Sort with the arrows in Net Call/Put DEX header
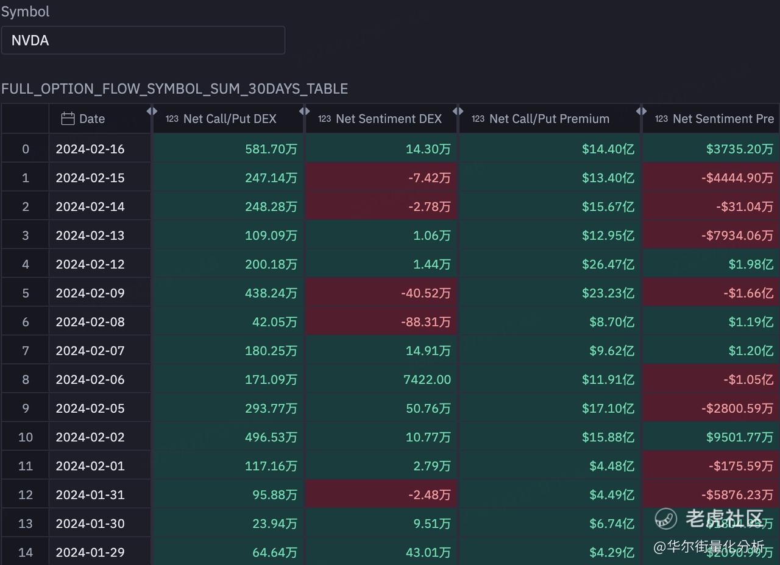 point(304,111)
